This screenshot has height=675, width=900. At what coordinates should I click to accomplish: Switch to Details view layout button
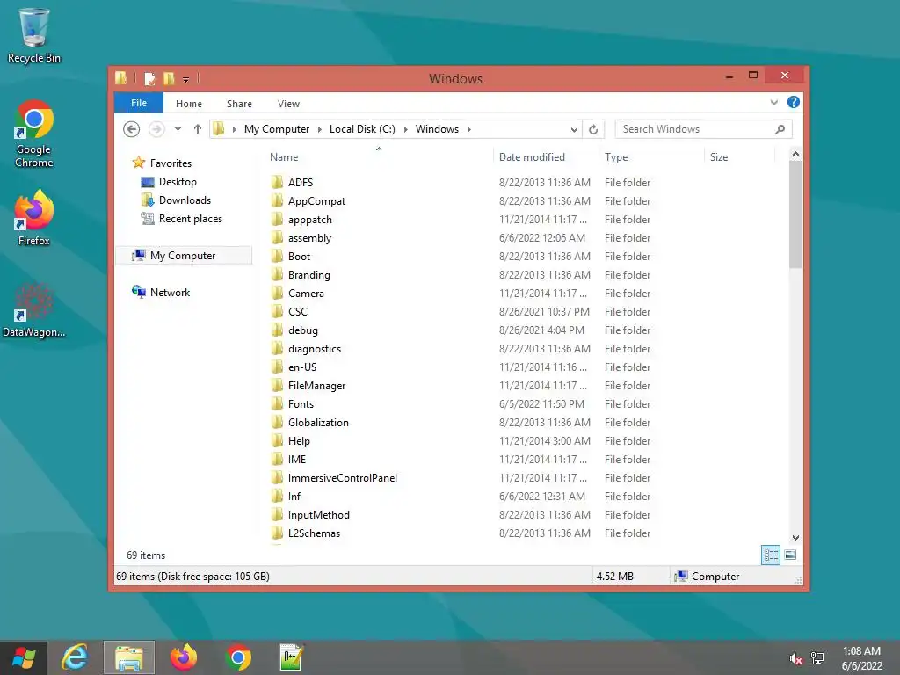click(770, 555)
